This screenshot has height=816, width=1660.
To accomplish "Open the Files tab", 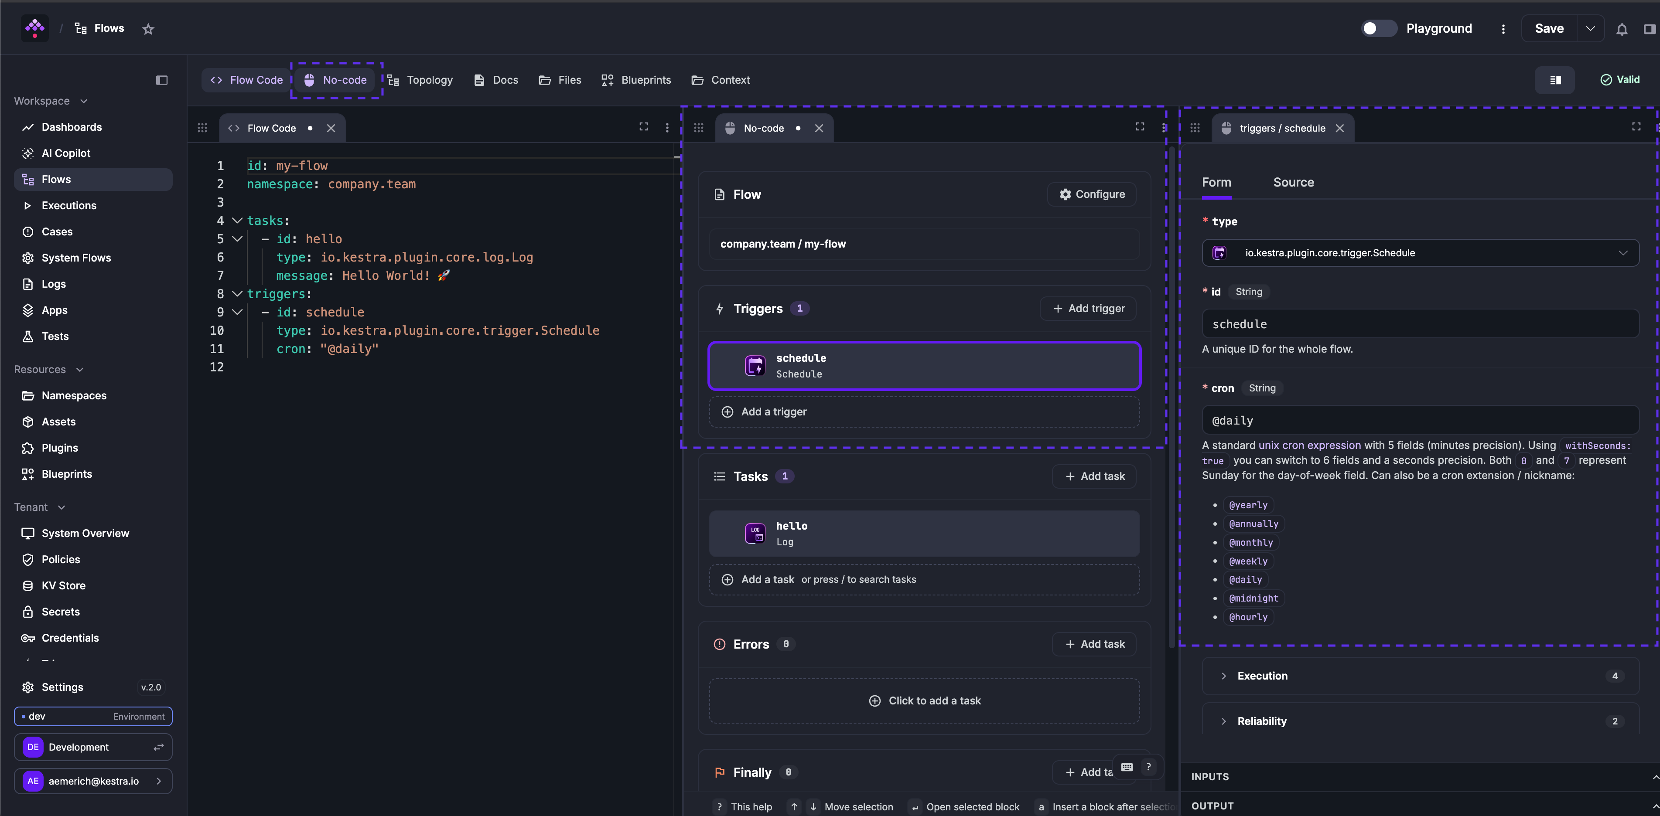I will coord(560,80).
